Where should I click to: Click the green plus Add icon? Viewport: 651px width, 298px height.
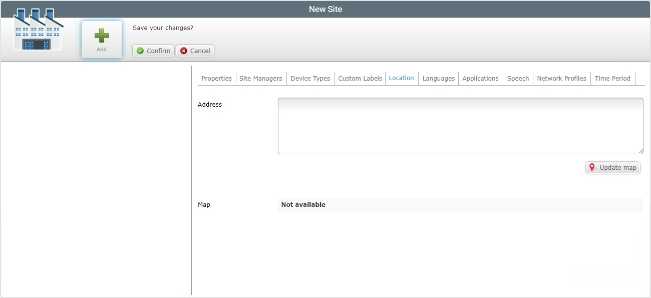click(101, 35)
